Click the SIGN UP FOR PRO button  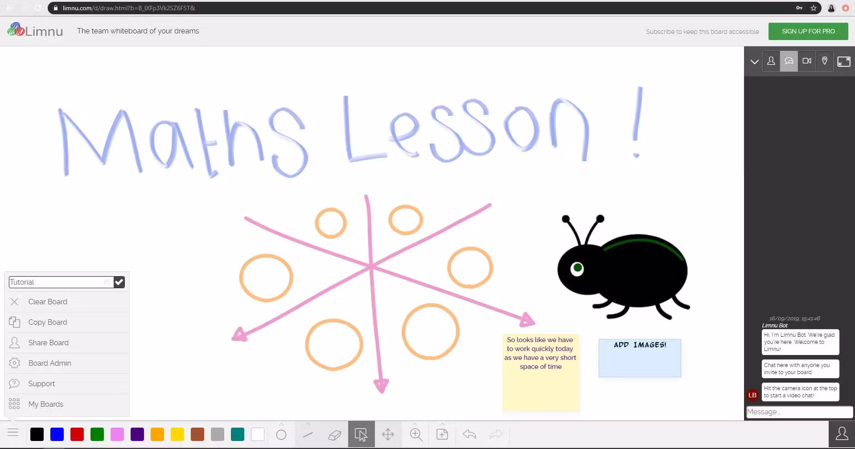[x=808, y=31]
